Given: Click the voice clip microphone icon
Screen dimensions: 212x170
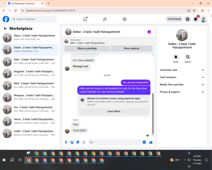Looking at the screenshot, I should click(66, 142).
